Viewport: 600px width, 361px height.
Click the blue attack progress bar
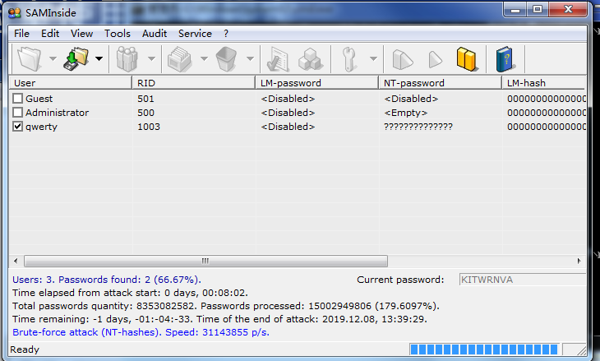click(x=484, y=349)
